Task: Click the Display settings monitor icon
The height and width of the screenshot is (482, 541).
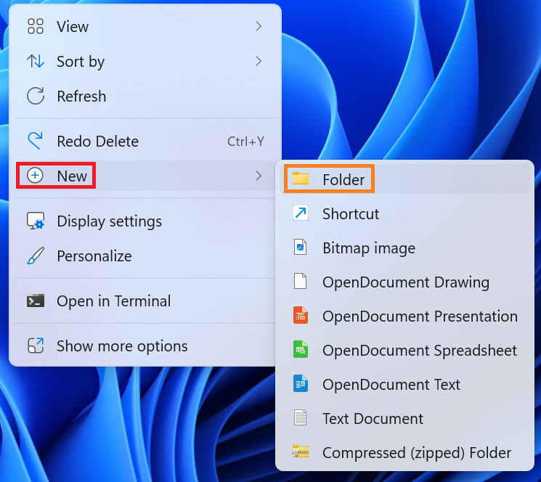Action: [36, 221]
